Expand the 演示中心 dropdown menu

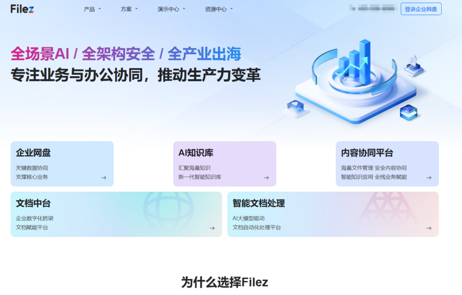(185, 9)
